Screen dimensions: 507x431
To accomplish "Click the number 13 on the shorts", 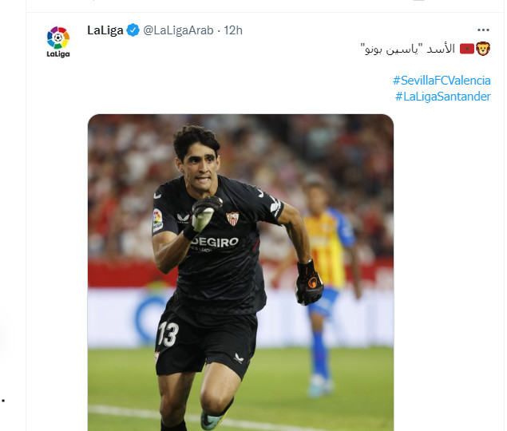I will pyautogui.click(x=168, y=334).
